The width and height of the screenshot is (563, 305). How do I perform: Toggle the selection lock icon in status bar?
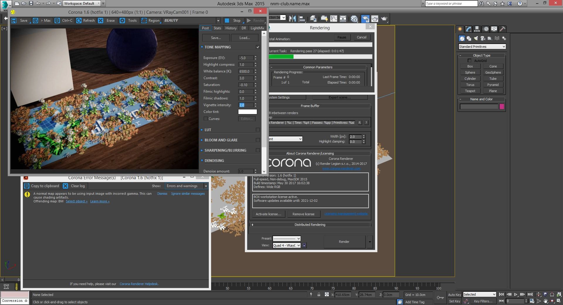[319, 295]
